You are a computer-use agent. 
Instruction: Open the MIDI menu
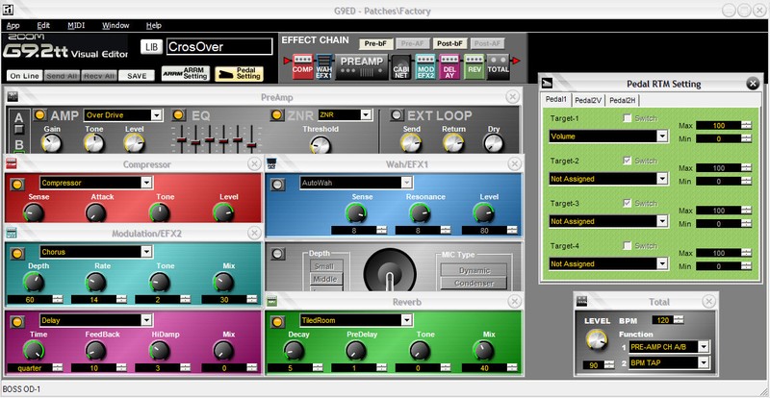(76, 26)
